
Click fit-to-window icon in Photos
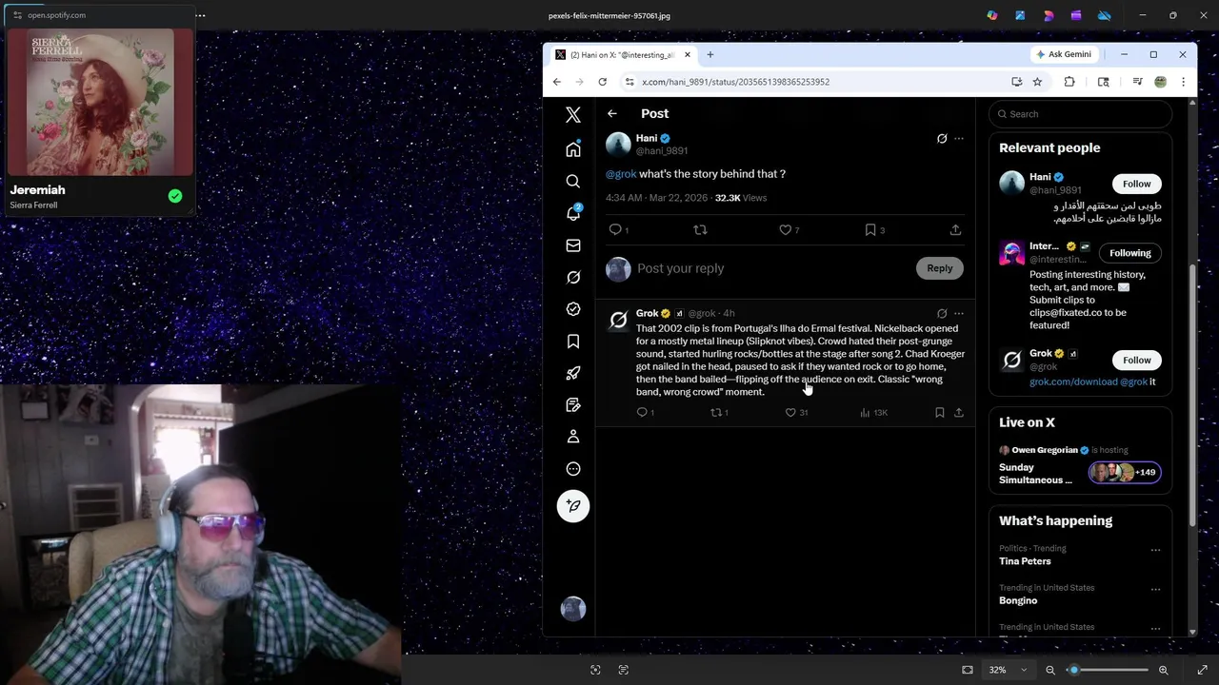[968, 670]
